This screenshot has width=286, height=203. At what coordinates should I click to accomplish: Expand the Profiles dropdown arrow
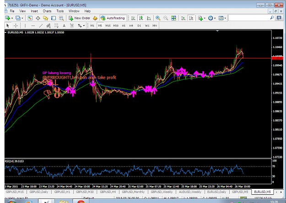tap(22, 18)
